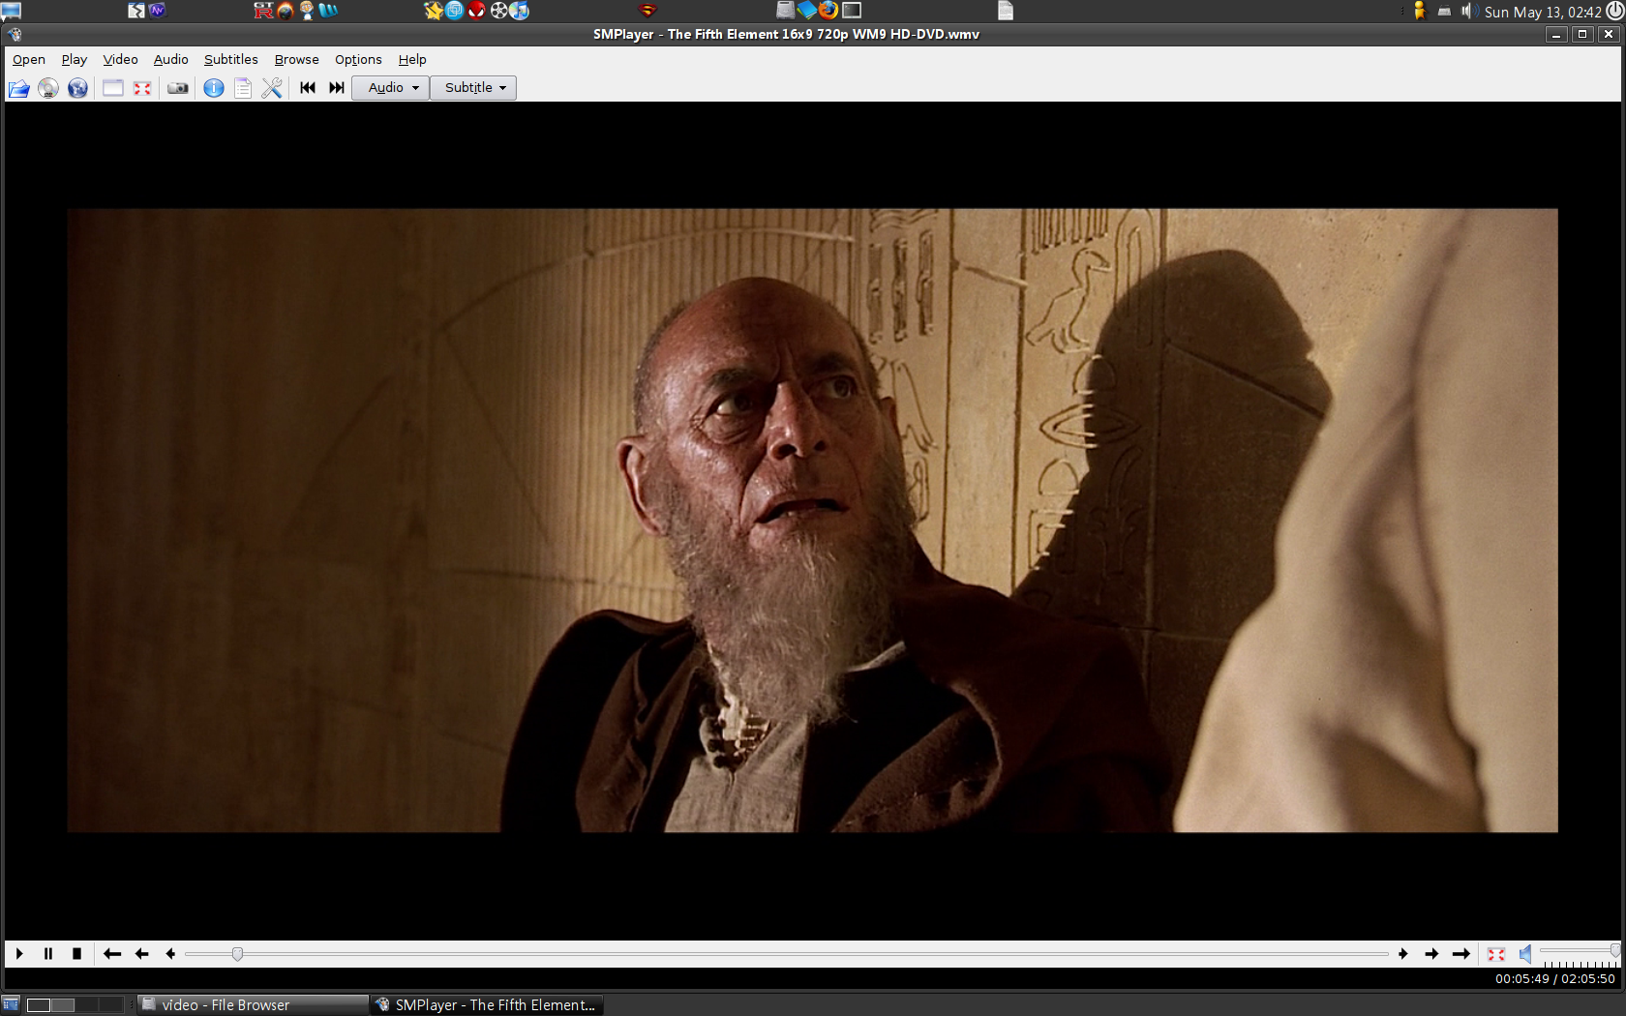This screenshot has width=1626, height=1016.
Task: Take a screenshot with the camera icon
Action: tap(178, 88)
